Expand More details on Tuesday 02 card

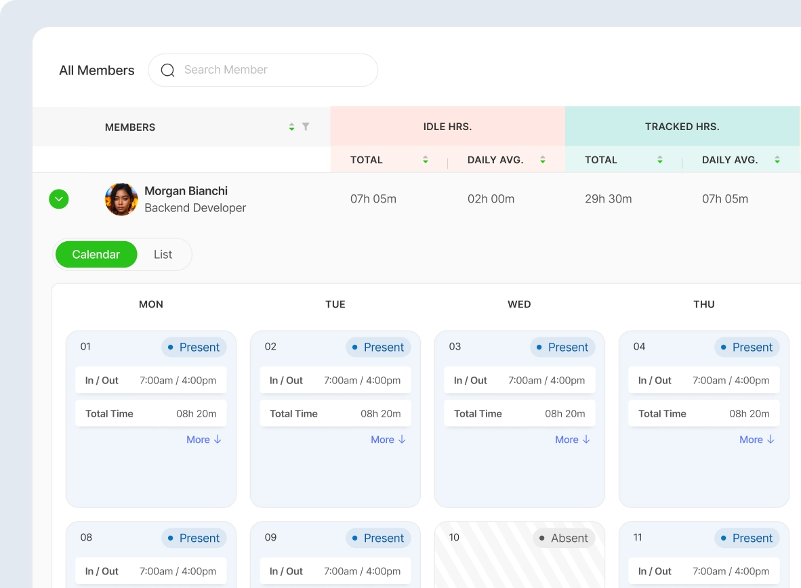(388, 440)
